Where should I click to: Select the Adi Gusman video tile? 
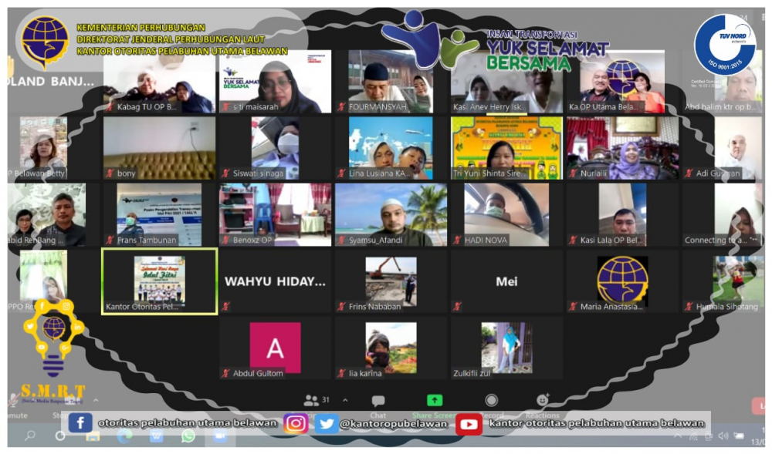click(x=723, y=148)
